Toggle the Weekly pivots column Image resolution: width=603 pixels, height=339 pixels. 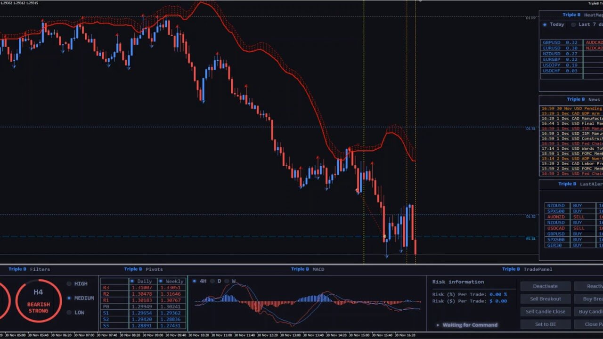tap(162, 281)
